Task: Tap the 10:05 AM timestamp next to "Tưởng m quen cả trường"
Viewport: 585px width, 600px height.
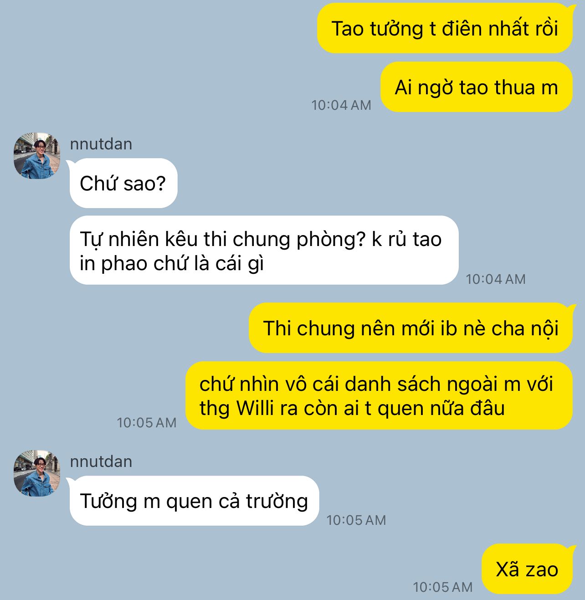Action: click(x=356, y=520)
